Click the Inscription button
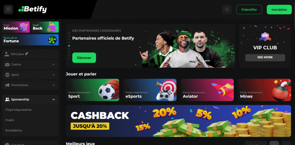This screenshot has height=145, width=295. (x=279, y=9)
